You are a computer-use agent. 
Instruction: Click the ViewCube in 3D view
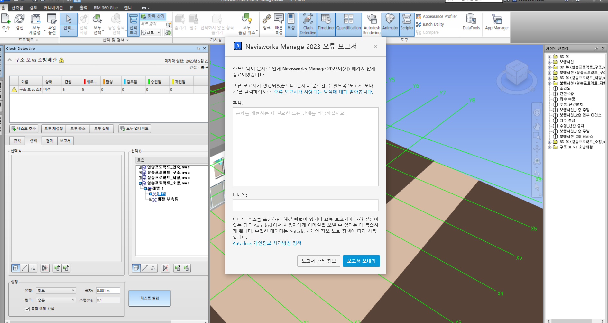click(x=516, y=72)
